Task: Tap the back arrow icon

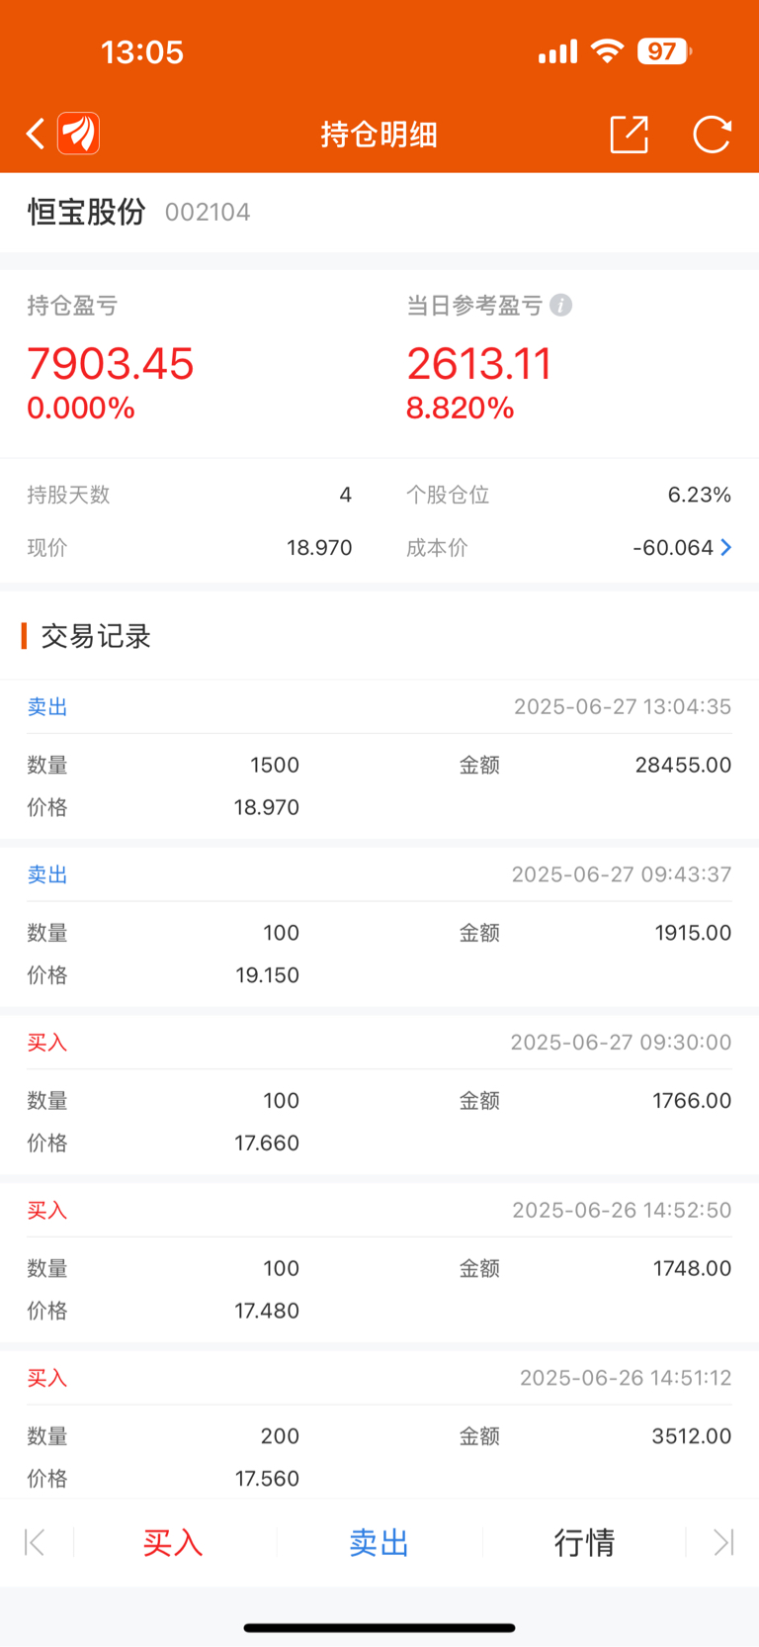Action: [36, 134]
